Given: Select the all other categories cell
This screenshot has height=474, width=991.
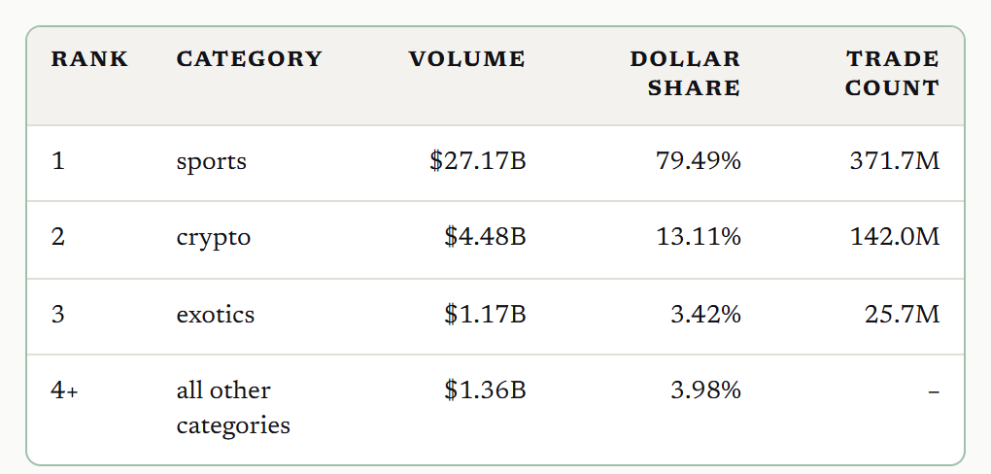Looking at the screenshot, I should 233,408.
